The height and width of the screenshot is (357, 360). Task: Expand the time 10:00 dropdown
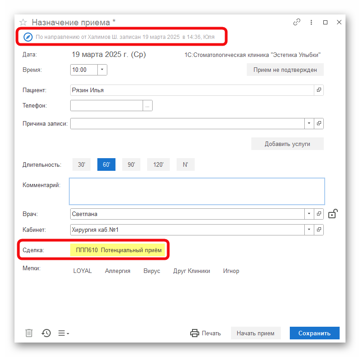pos(102,70)
